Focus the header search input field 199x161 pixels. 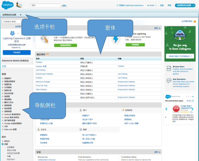46,5
